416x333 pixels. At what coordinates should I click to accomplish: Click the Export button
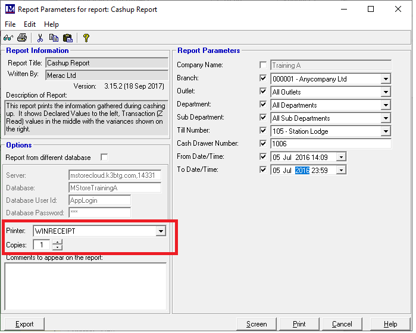[24, 324]
